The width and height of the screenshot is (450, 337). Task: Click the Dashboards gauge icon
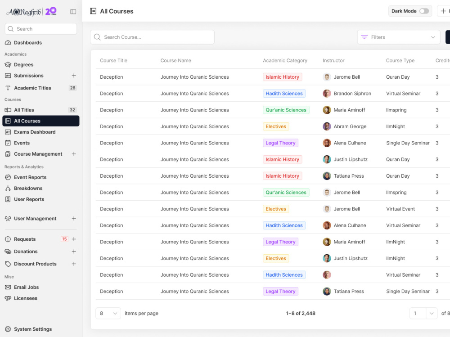tap(8, 42)
